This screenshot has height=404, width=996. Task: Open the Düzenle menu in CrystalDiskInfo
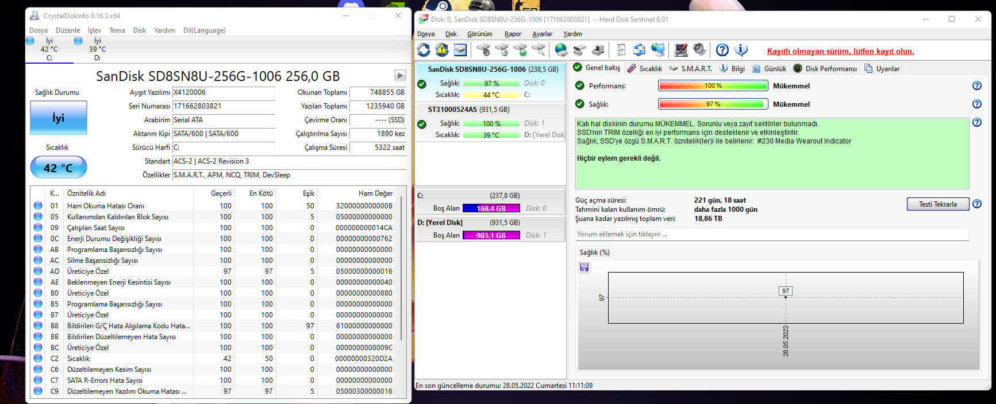pos(68,30)
